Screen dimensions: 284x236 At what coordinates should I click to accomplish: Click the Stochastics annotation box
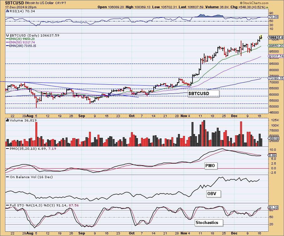pos(209,223)
